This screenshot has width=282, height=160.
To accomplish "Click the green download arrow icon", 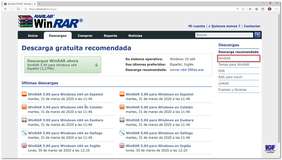I will pos(97,65).
